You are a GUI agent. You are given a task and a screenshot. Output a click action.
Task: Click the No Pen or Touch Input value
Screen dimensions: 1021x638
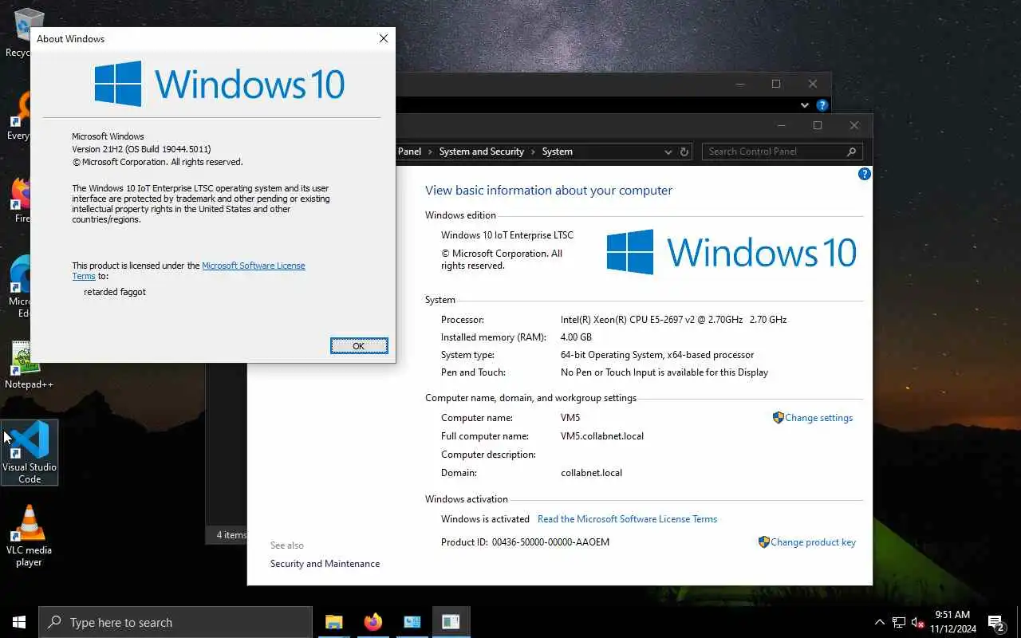[664, 372]
